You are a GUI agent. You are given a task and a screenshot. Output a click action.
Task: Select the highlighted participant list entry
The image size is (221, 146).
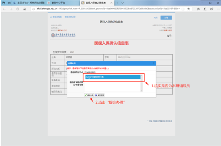coord(113,77)
